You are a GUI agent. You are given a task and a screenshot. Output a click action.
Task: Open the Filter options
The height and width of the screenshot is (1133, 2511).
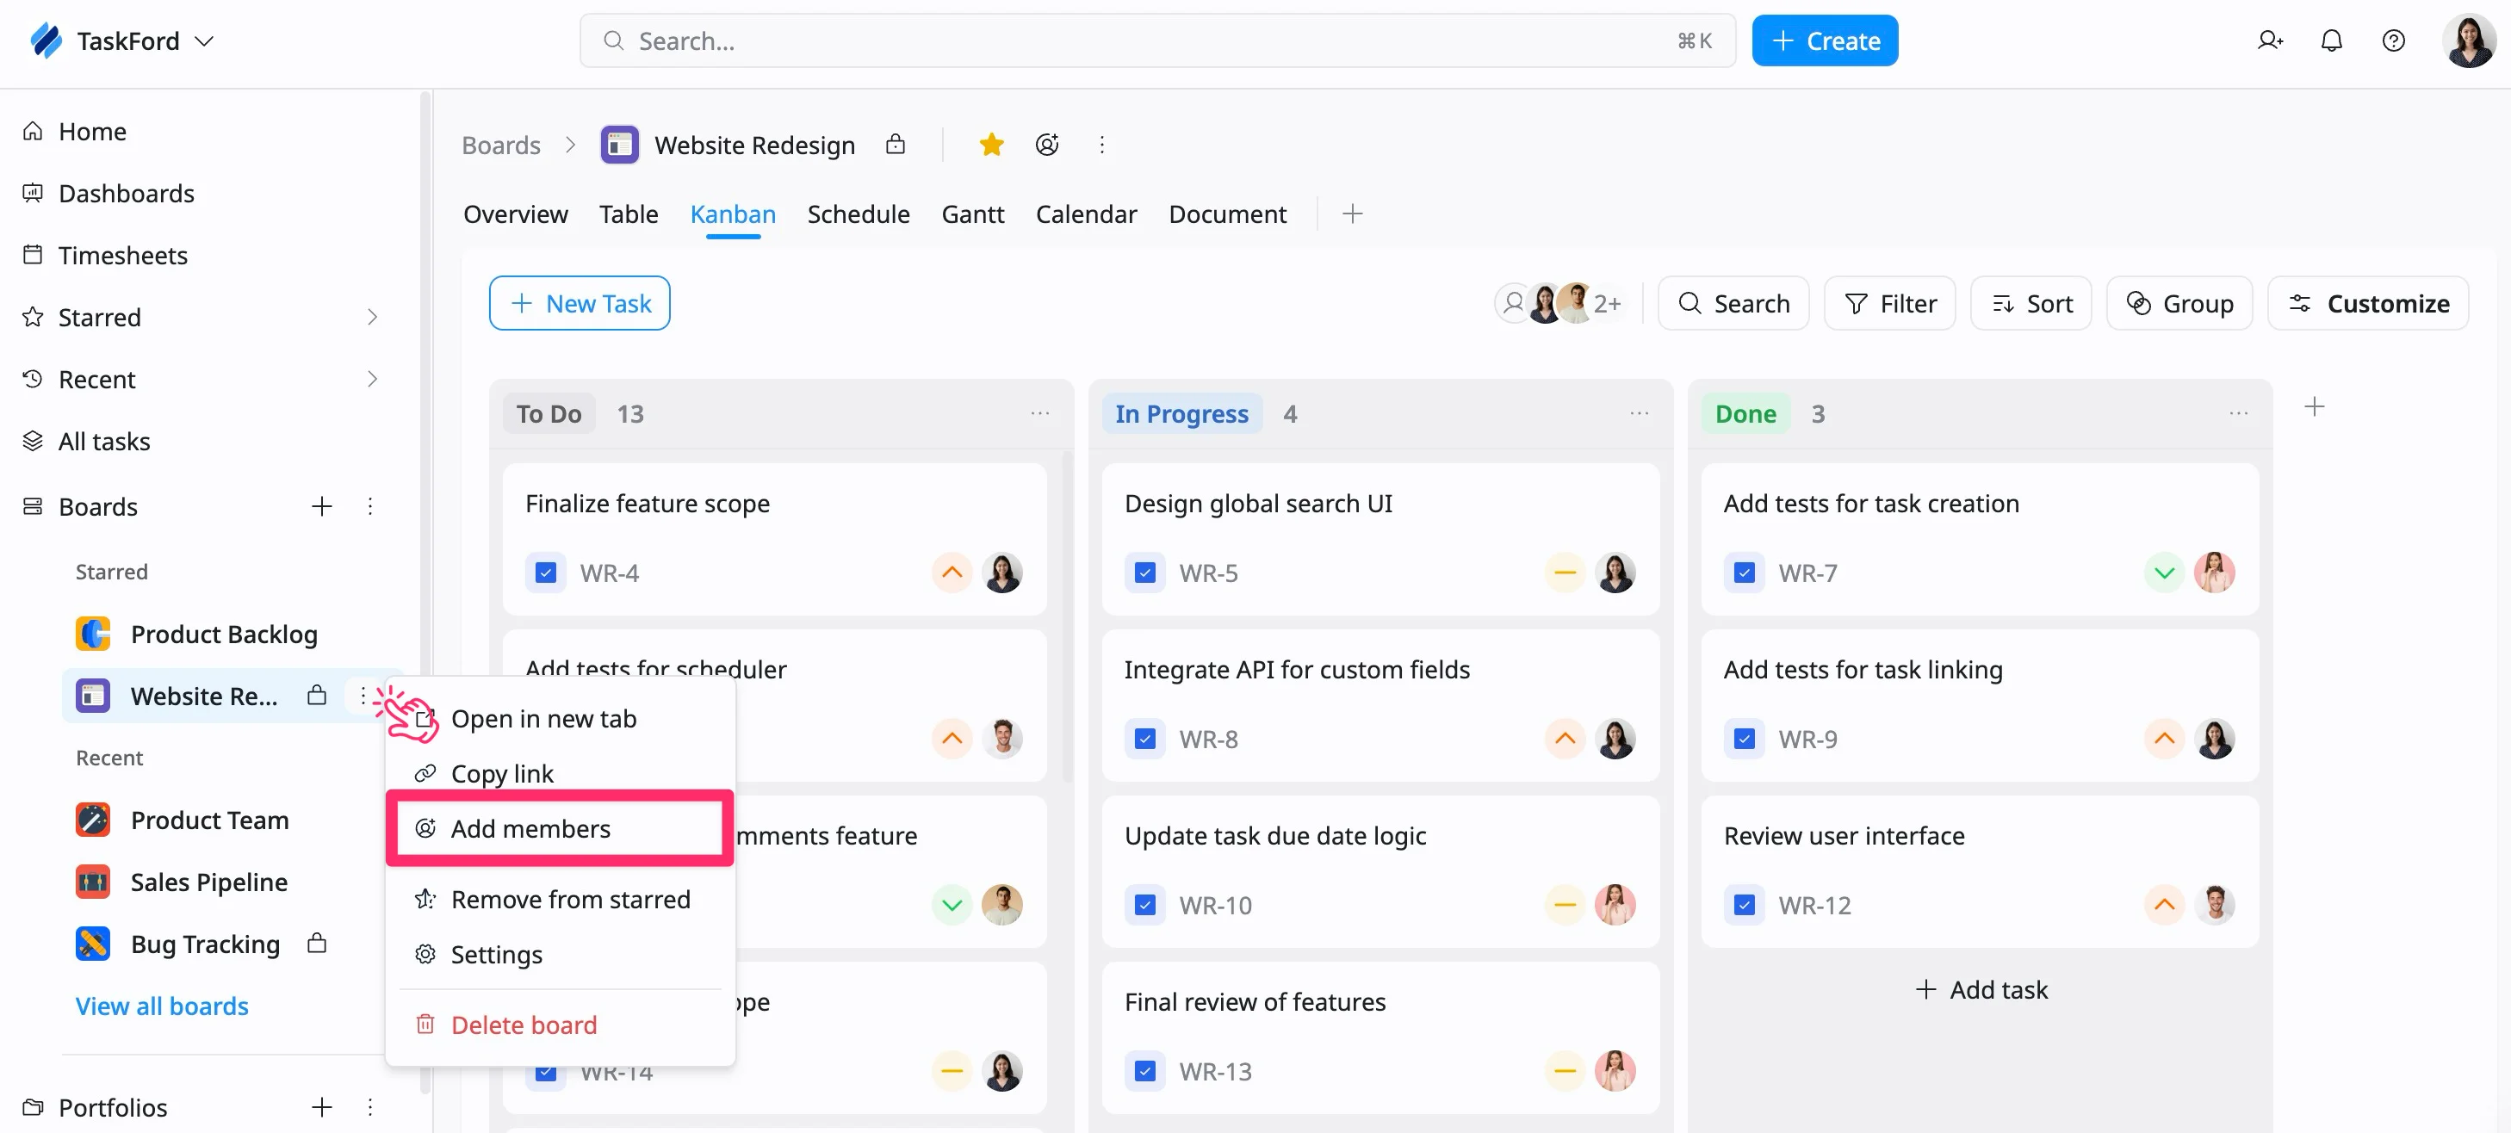[x=1889, y=303]
